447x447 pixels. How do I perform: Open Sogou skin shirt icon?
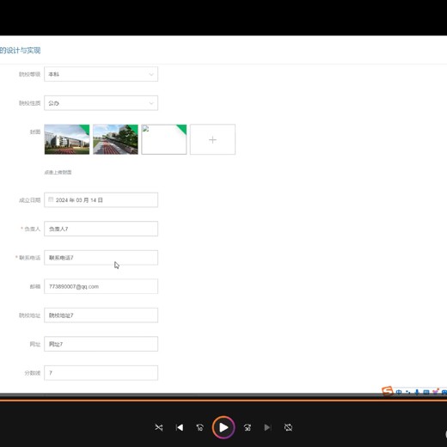[436, 392]
